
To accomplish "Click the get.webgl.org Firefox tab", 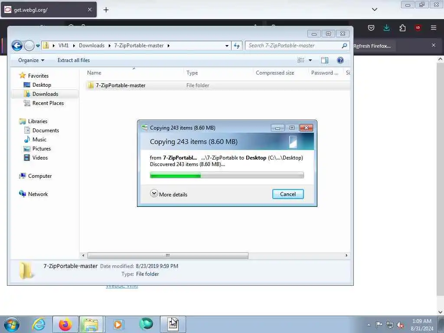I will click(49, 10).
